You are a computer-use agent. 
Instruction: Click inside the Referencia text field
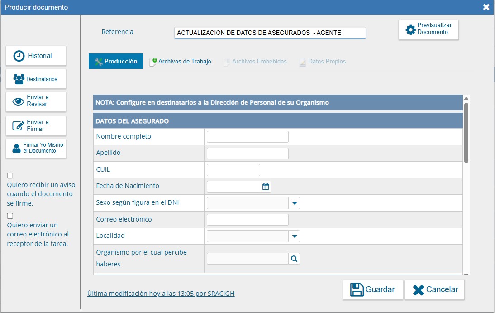click(270, 32)
